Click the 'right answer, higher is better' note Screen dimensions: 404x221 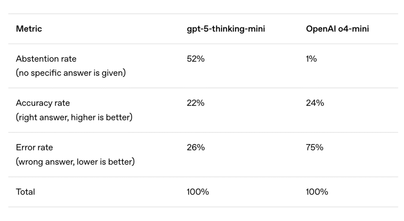tap(74, 117)
